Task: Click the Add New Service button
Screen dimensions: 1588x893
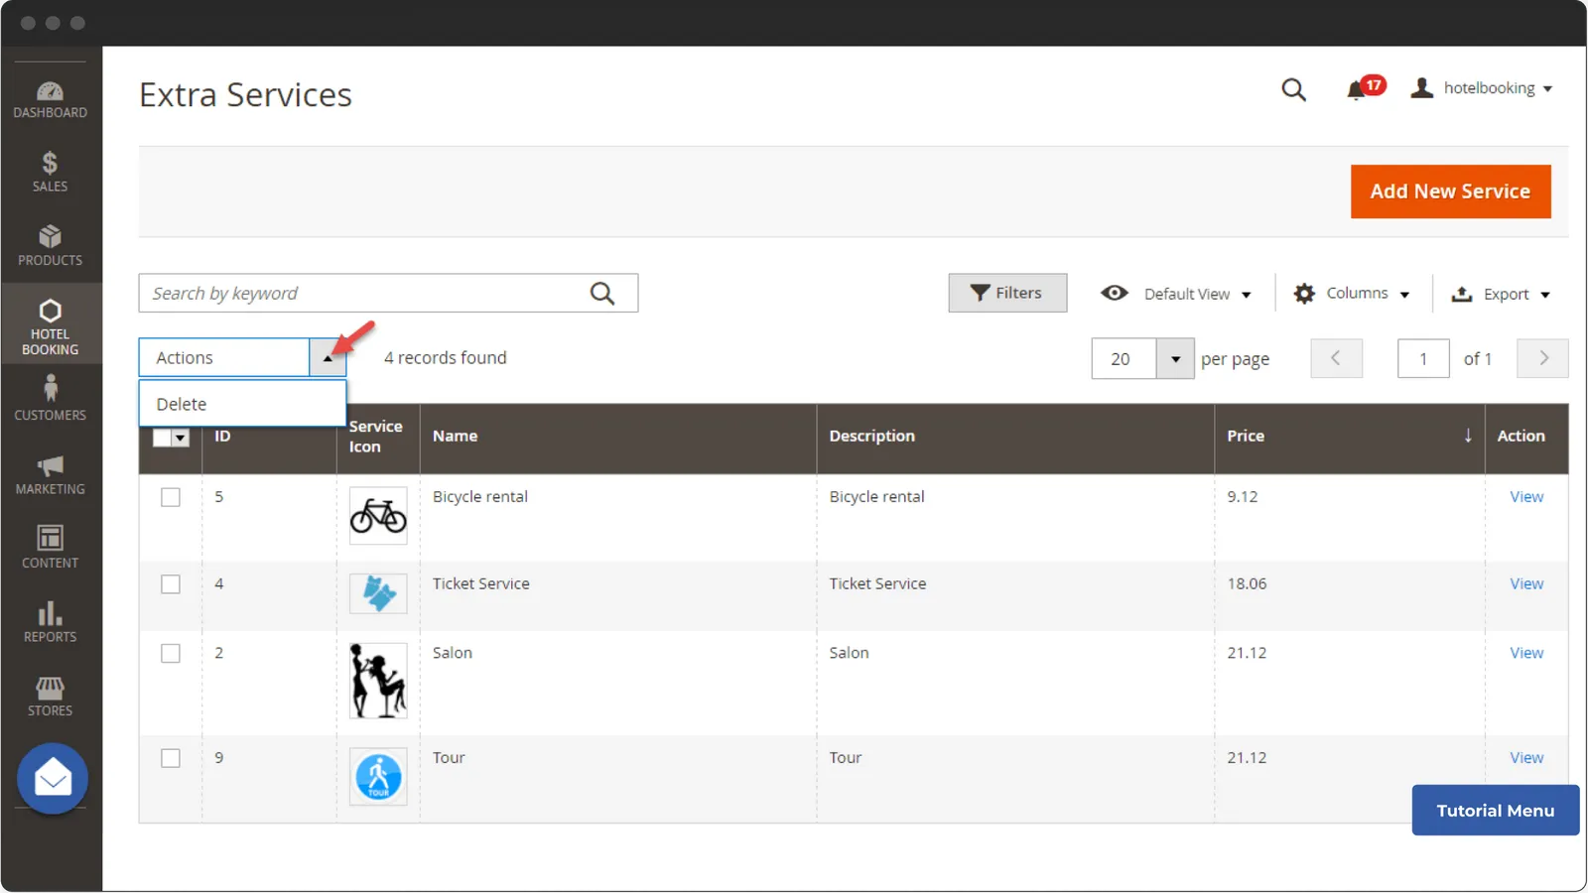Action: tap(1450, 191)
